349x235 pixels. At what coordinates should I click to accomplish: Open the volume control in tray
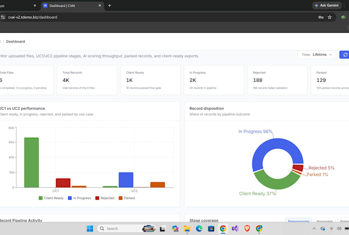click(339, 228)
